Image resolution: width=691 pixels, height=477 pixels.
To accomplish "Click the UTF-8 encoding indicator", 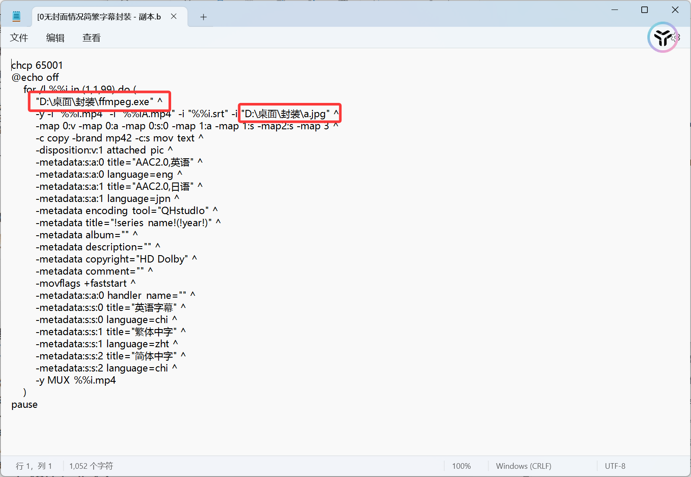I will tap(615, 466).
